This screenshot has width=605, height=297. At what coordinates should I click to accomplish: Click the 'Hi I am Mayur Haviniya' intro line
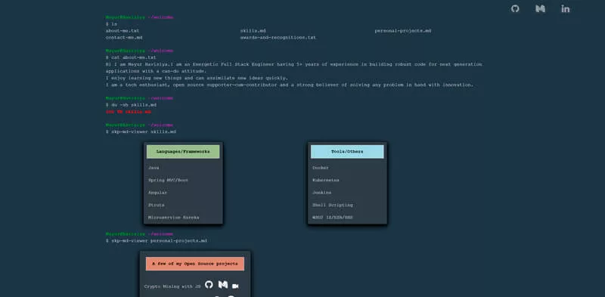click(294, 64)
